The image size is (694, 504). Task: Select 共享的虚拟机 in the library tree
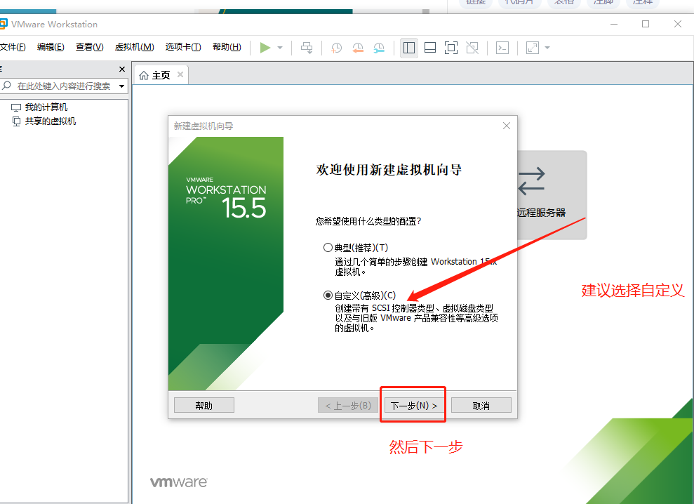pyautogui.click(x=50, y=121)
